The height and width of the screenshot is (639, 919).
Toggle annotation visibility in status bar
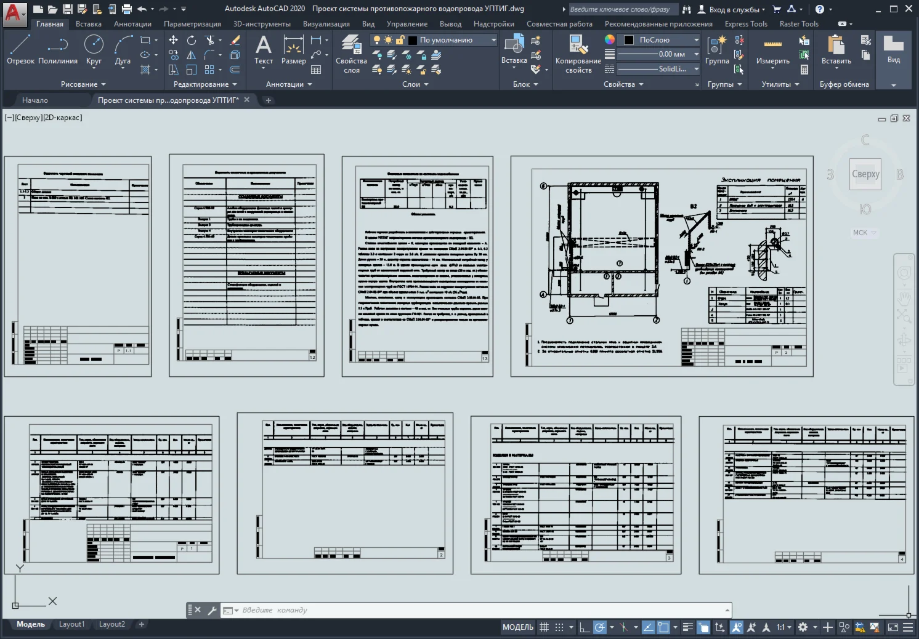pos(737,627)
